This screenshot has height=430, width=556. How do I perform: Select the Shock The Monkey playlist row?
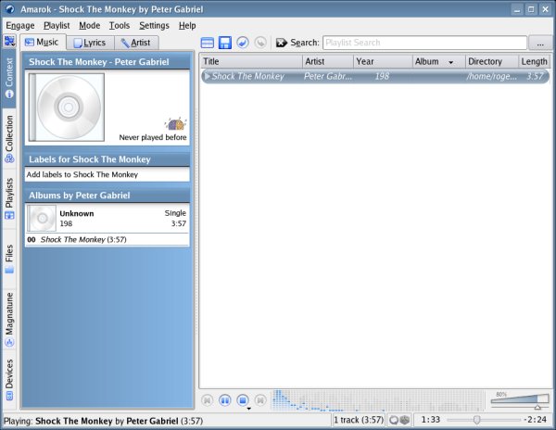(x=375, y=76)
